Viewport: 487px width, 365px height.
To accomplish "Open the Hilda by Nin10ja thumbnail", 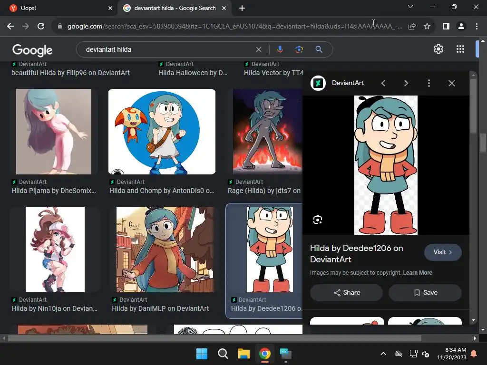I will 55,250.
